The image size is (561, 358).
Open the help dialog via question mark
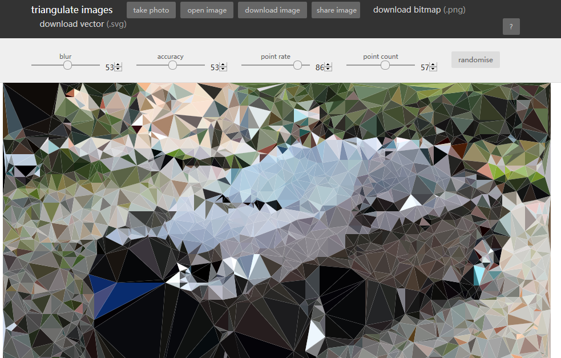511,26
